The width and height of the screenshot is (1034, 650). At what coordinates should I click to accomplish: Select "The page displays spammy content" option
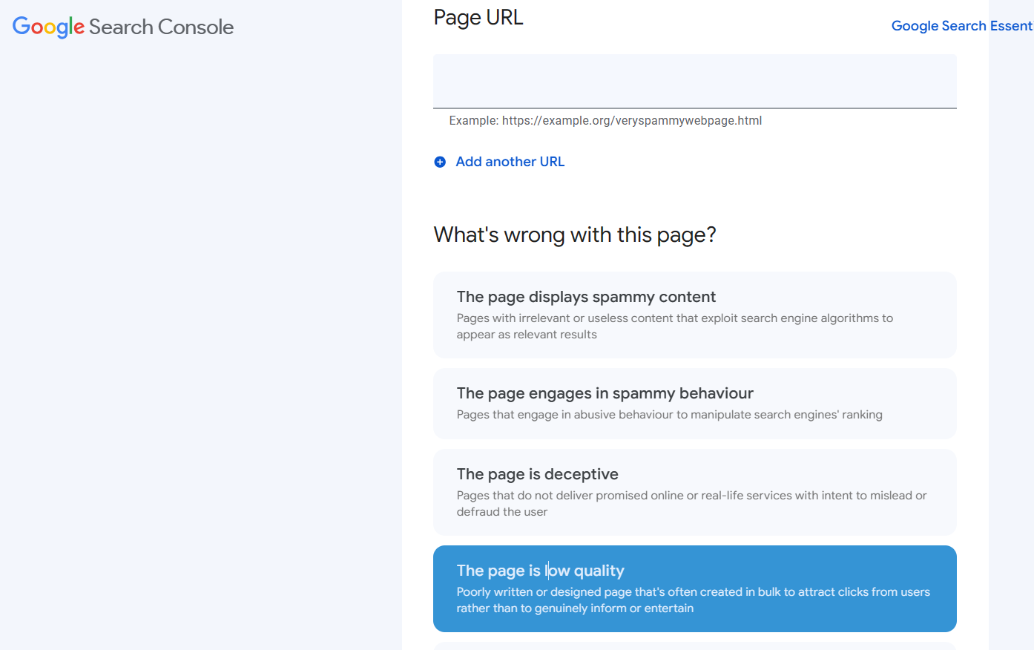tap(695, 315)
